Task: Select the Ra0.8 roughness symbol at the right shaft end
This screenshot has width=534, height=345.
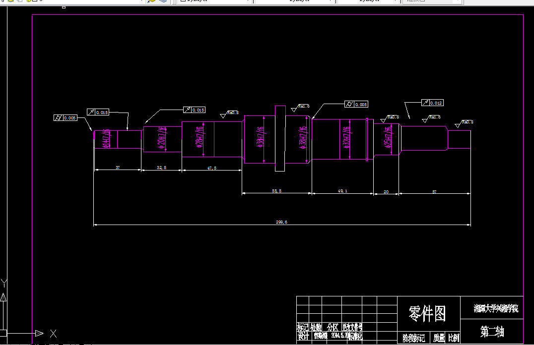Action: click(464, 124)
